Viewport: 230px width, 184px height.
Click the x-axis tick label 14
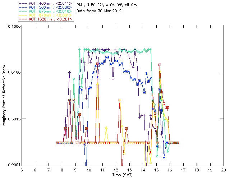[x=143, y=170]
